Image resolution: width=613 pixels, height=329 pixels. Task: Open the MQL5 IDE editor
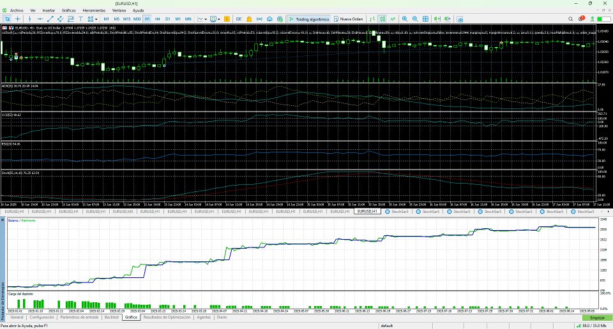click(x=239, y=19)
